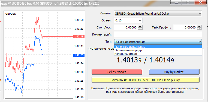Screen dimensions: 208x102
Task: Decrease Стоп Лосс value with down arrow
Action: click(140, 28)
